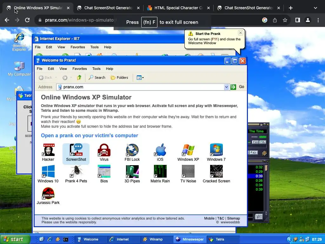Open Favorites menu in Welcome window
The height and width of the screenshot is (244, 325).
coord(80,69)
